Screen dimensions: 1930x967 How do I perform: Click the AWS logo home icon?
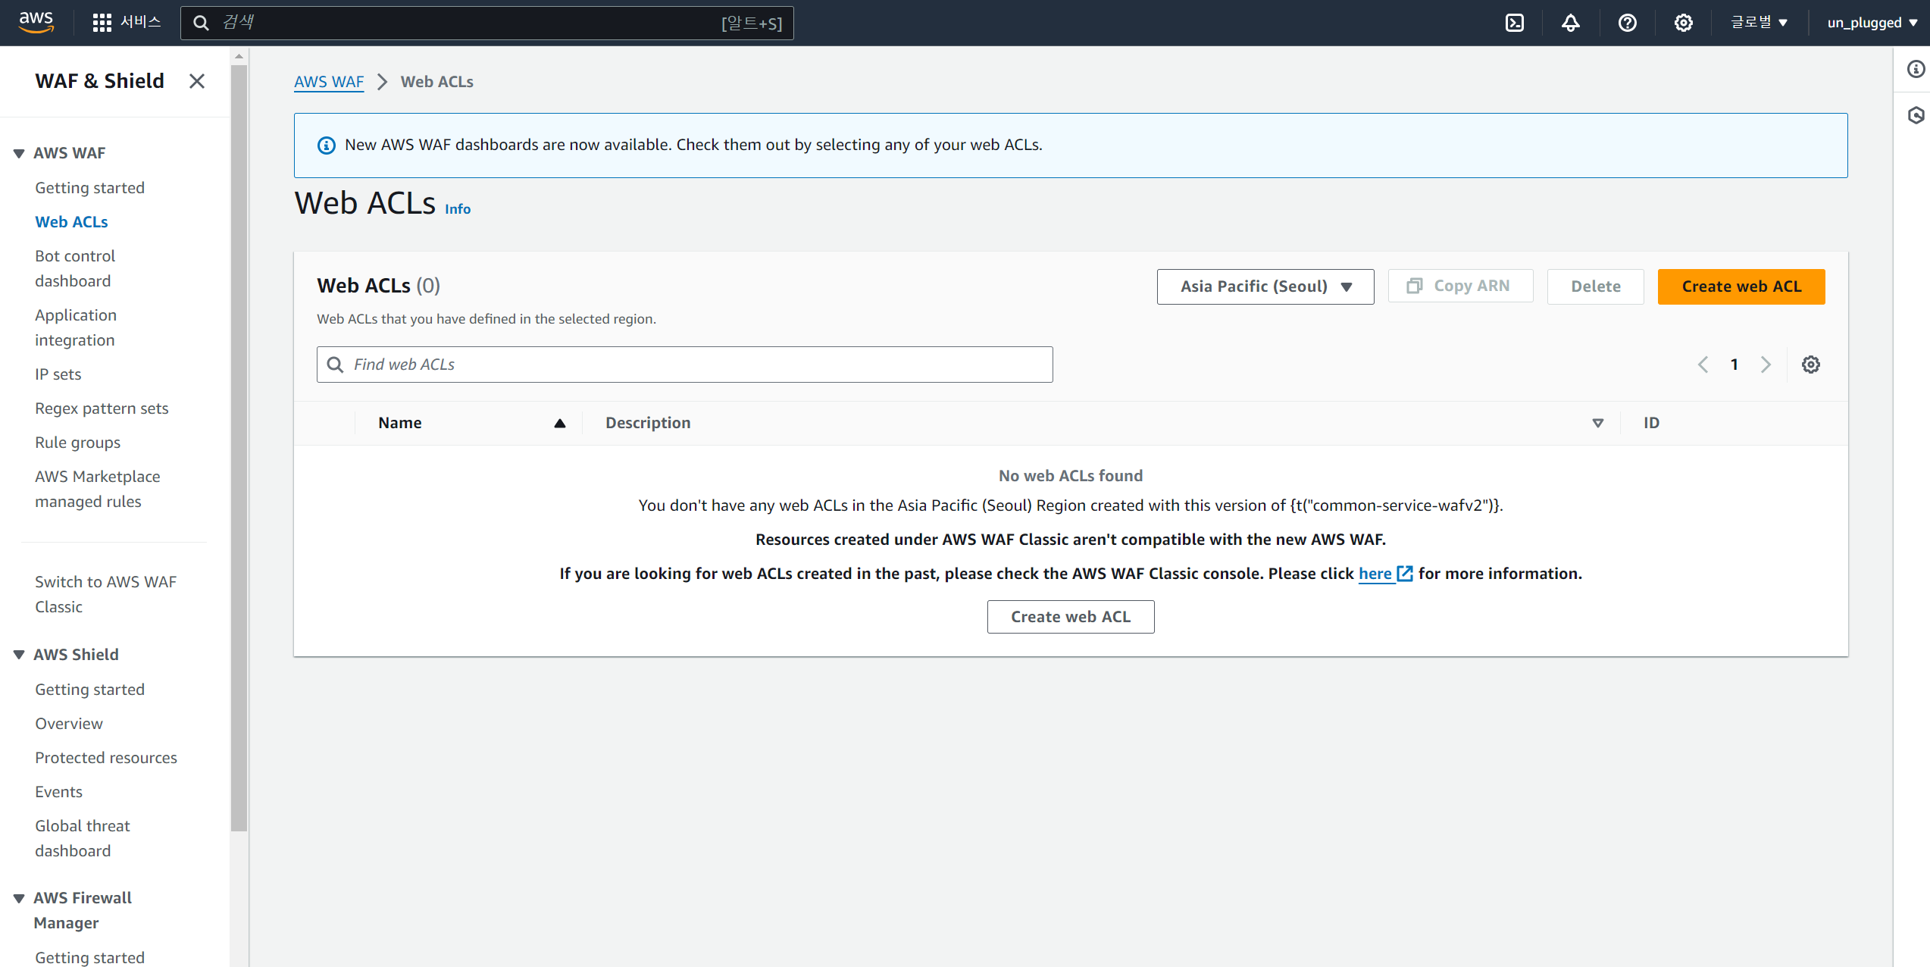36,23
